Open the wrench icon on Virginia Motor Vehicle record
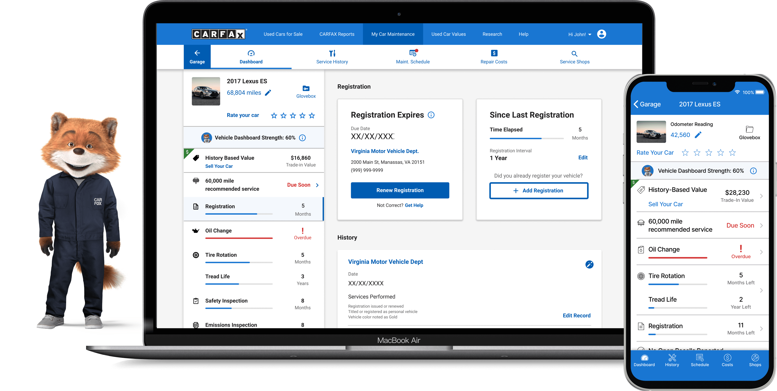Screen dimensions: 777x391 (589, 264)
